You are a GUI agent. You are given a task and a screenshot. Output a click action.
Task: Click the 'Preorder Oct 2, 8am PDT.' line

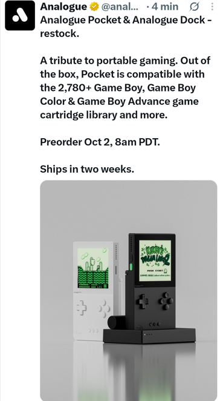(x=100, y=142)
